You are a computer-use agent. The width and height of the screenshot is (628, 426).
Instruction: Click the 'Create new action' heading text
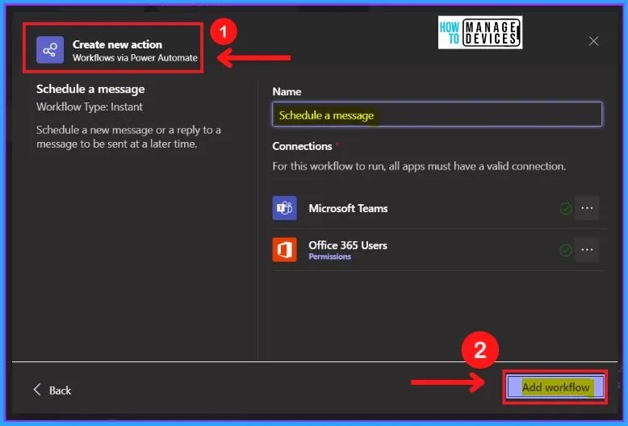(117, 44)
